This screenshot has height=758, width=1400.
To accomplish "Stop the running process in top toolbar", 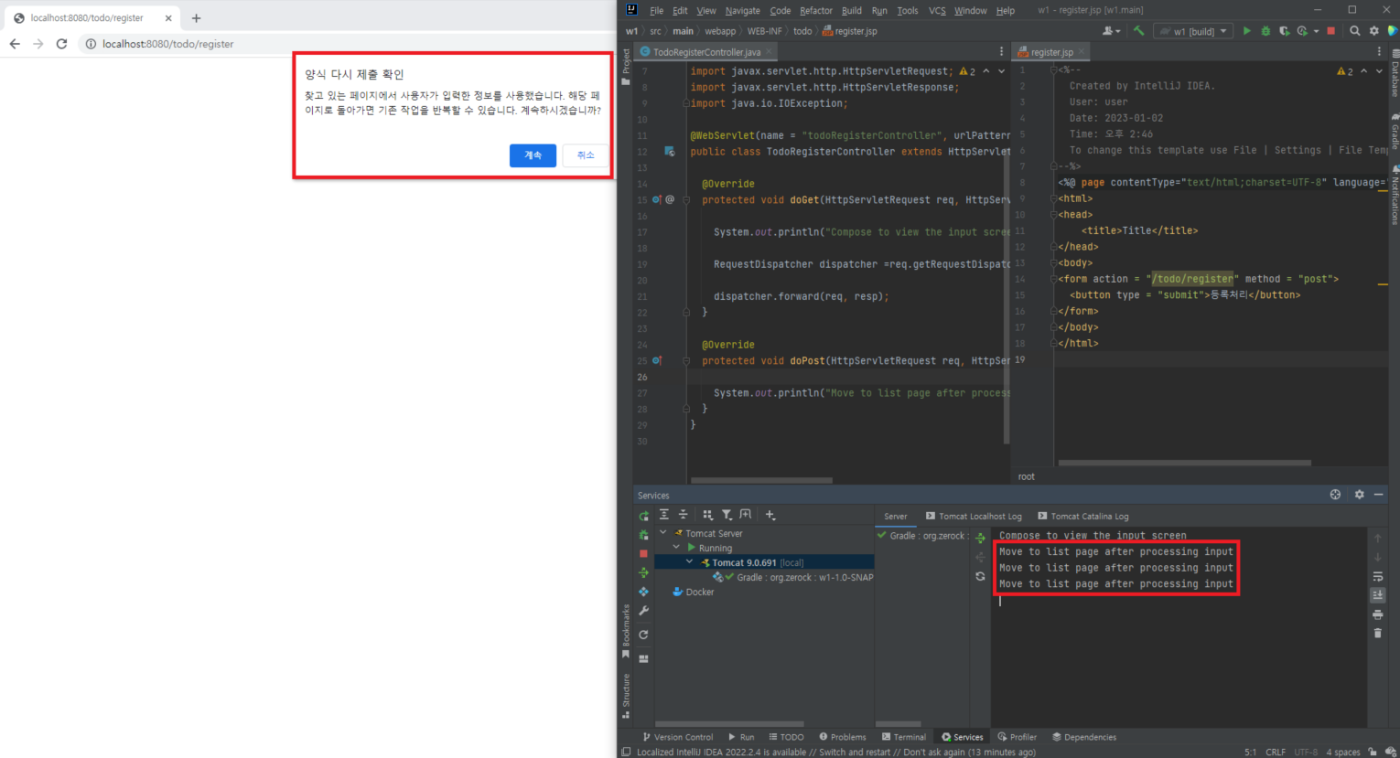I will (1330, 31).
